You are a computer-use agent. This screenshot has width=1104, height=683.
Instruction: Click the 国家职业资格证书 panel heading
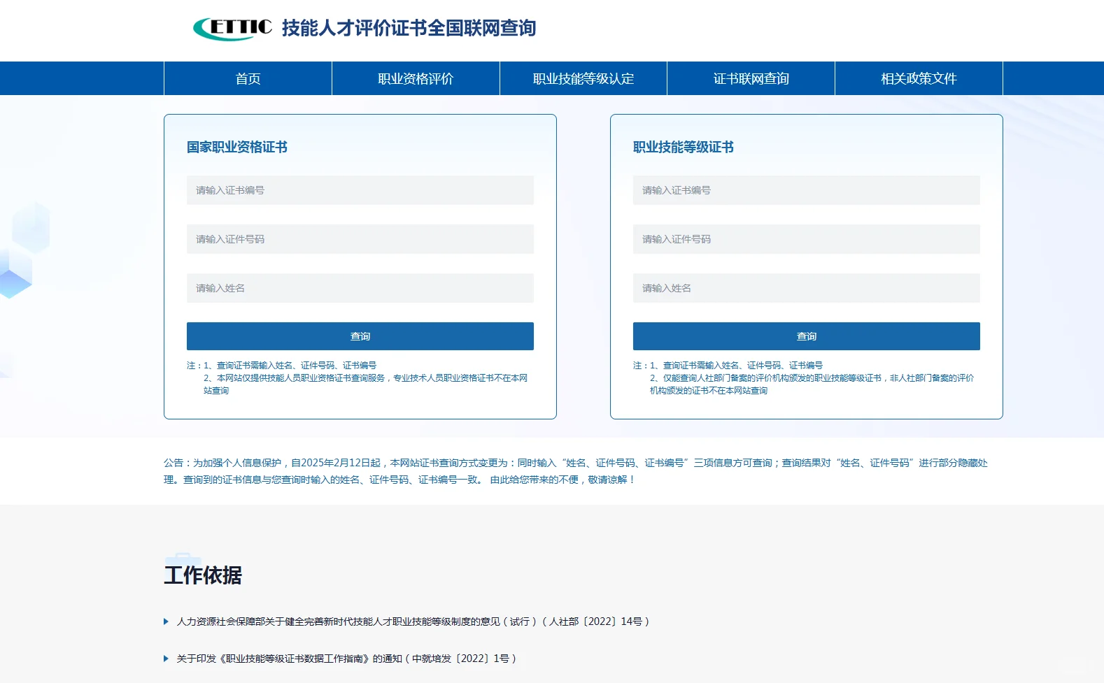[x=237, y=147]
